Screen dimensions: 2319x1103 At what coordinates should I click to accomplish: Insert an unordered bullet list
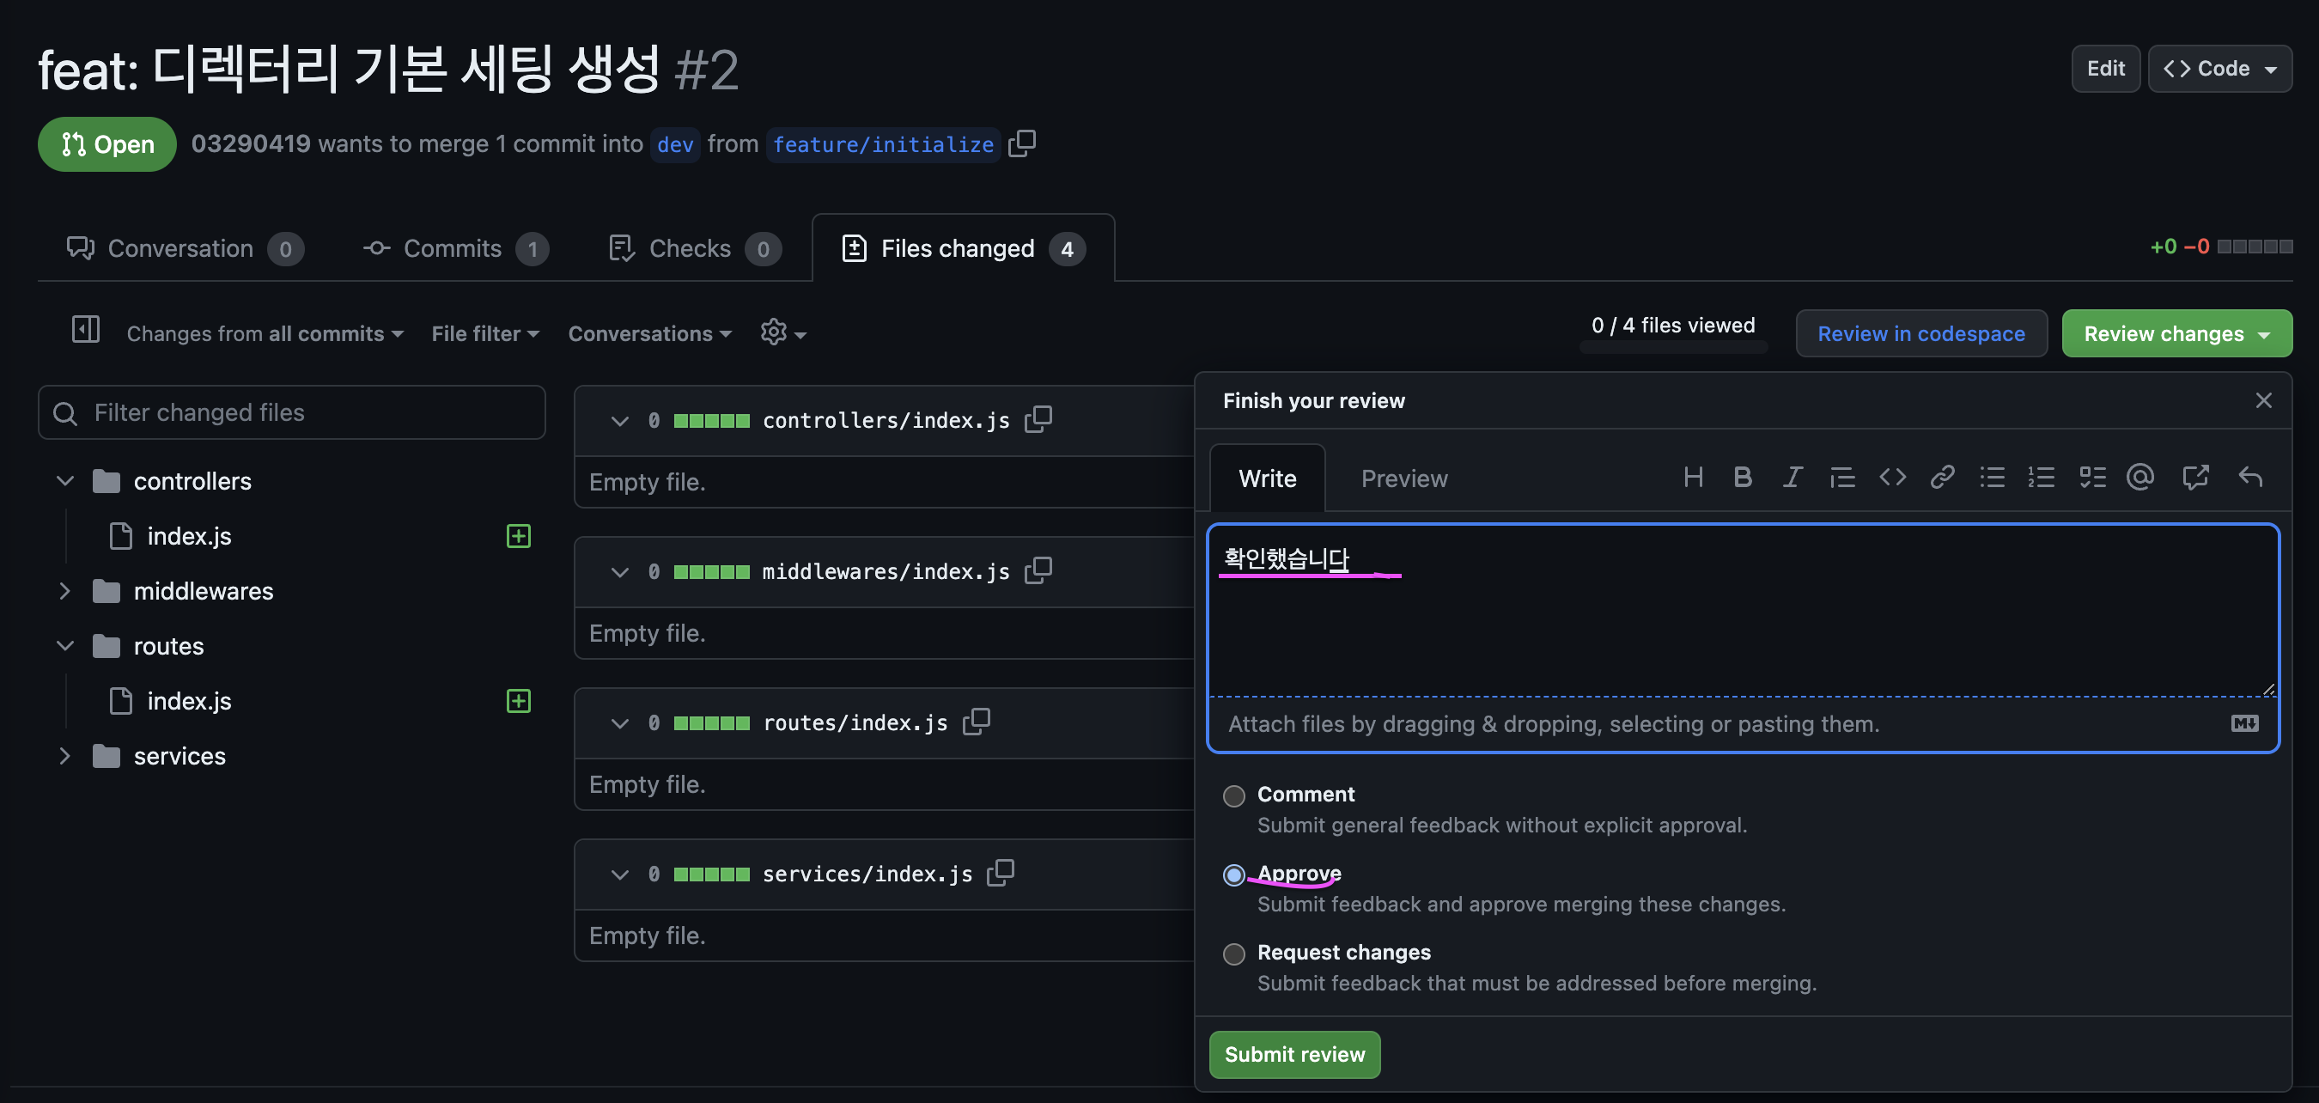pos(1993,478)
